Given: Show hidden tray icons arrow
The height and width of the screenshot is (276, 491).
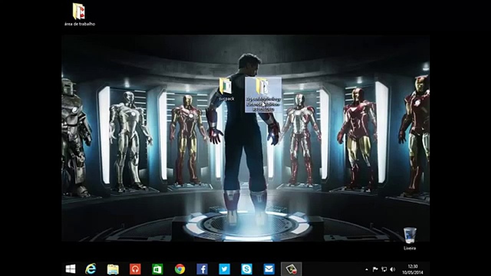Looking at the screenshot, I should click(366, 269).
